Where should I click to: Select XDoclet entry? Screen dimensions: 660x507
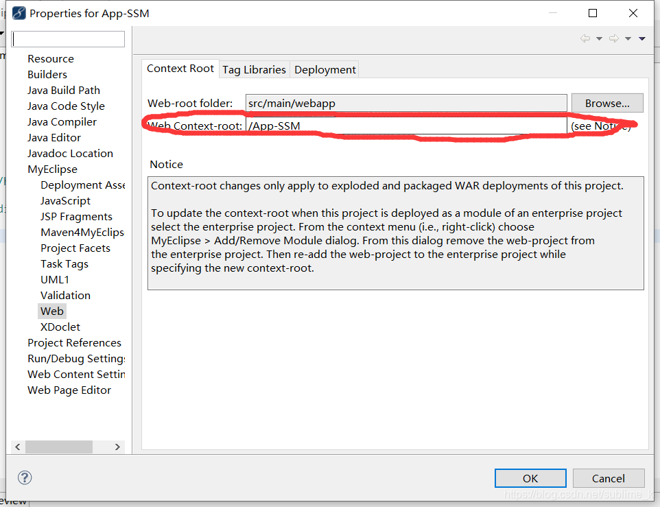(x=60, y=327)
